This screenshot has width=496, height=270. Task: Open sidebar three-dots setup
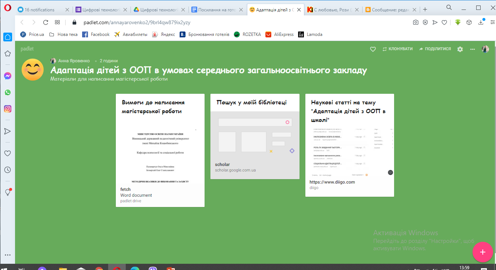click(7, 255)
